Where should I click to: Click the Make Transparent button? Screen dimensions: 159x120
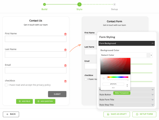(122, 93)
